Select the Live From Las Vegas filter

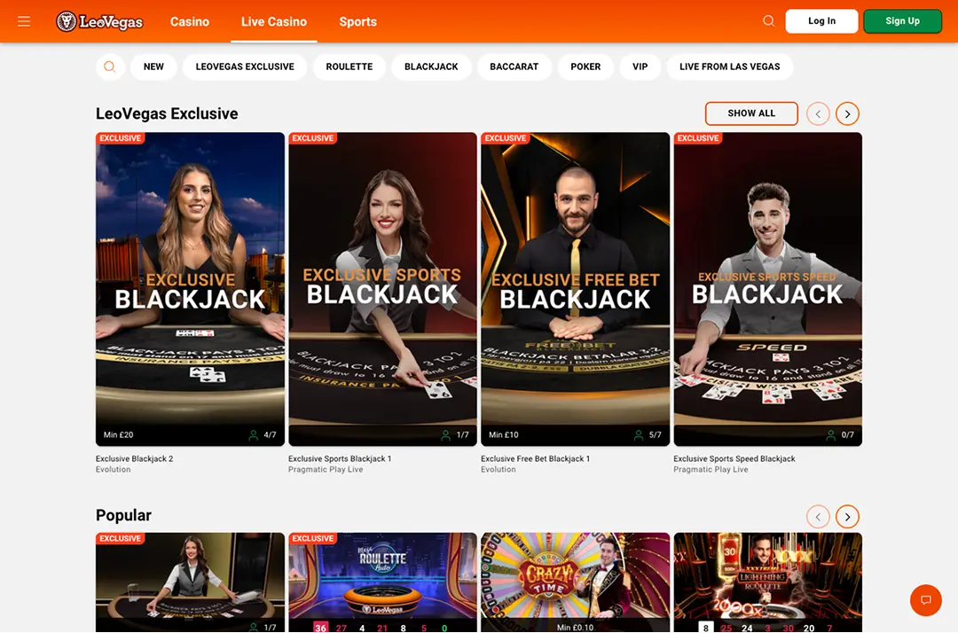[729, 66]
